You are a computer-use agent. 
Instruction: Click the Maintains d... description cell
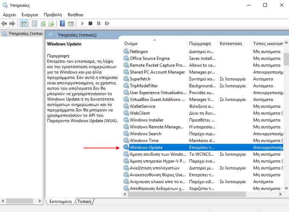202,140
